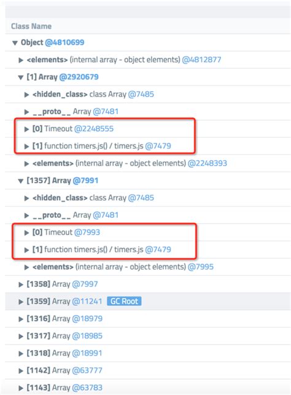291x395 pixels.
Task: Select the [1142] Array @63777 row
Action: click(148, 370)
